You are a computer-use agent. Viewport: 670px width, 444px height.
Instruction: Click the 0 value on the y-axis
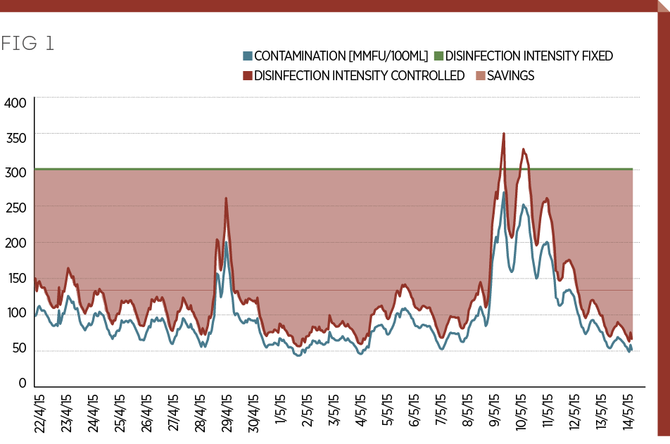coord(23,384)
